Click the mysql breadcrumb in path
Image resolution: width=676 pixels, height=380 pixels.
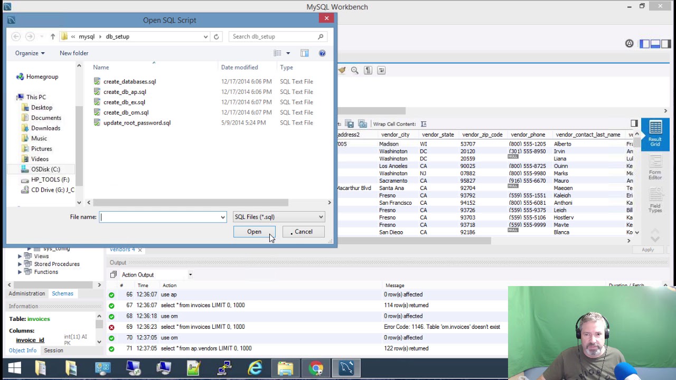point(87,36)
